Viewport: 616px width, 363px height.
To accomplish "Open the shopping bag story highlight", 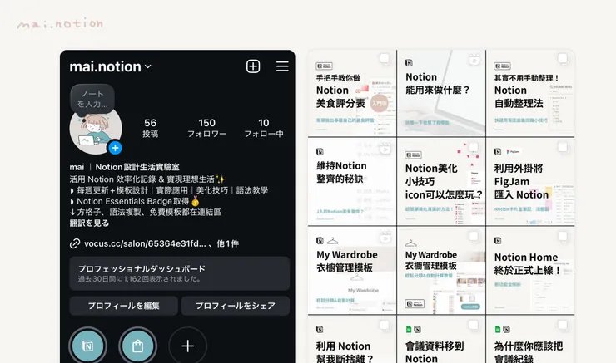I will [x=137, y=346].
